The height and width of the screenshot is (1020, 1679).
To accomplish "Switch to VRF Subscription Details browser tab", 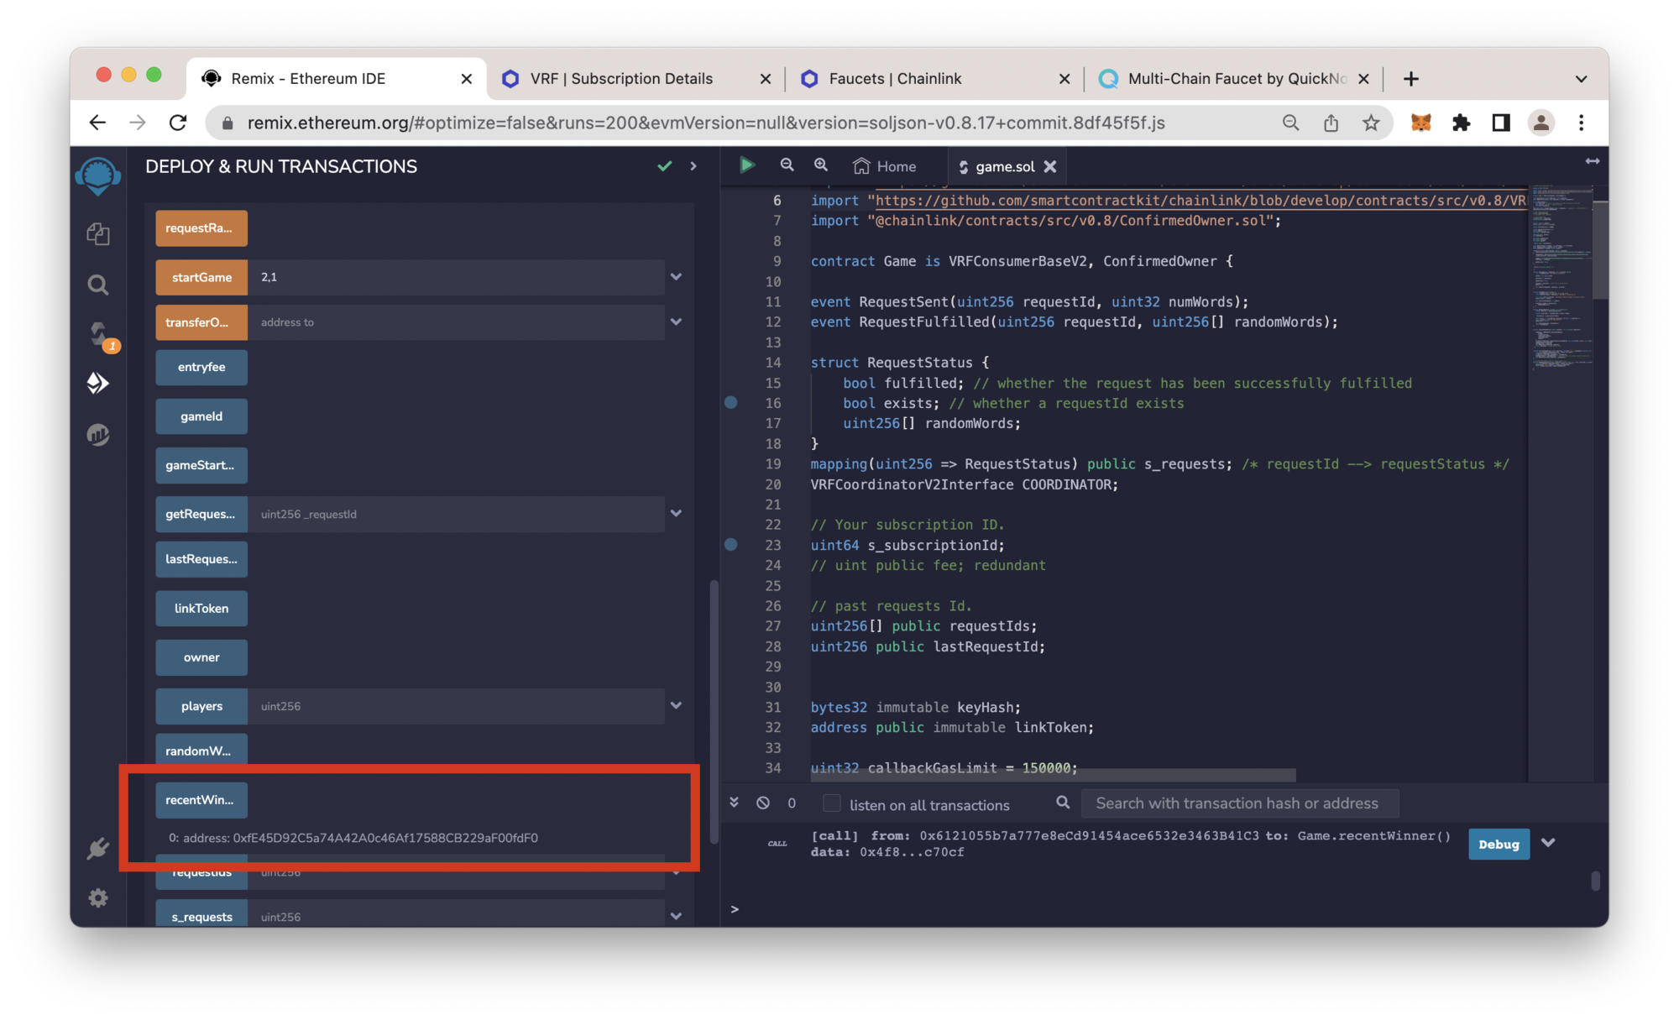I will 636,79.
